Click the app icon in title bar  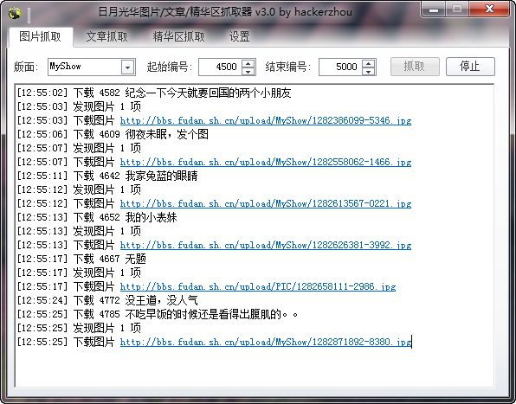click(x=15, y=13)
